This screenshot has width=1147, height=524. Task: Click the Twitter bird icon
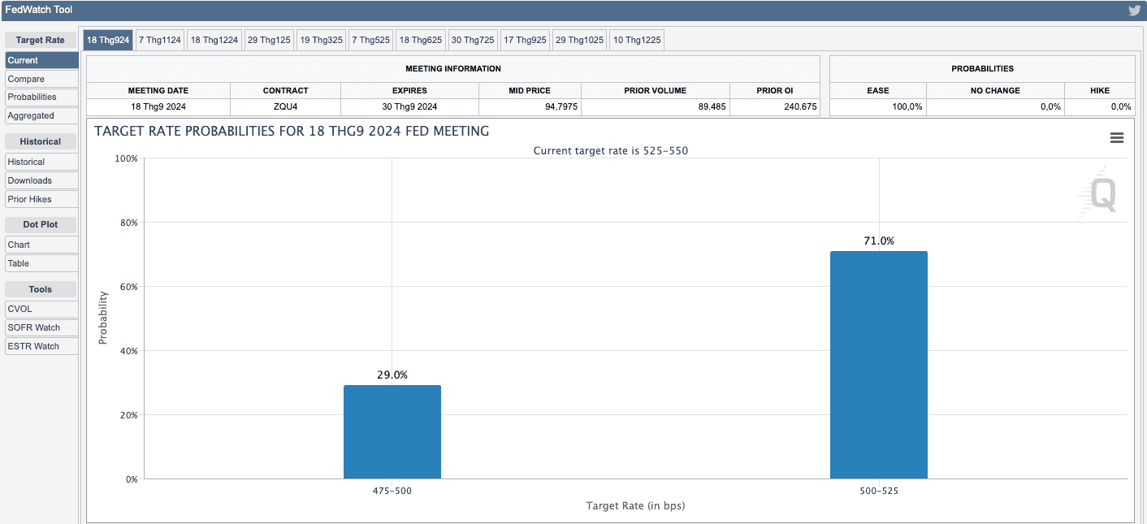1134,11
